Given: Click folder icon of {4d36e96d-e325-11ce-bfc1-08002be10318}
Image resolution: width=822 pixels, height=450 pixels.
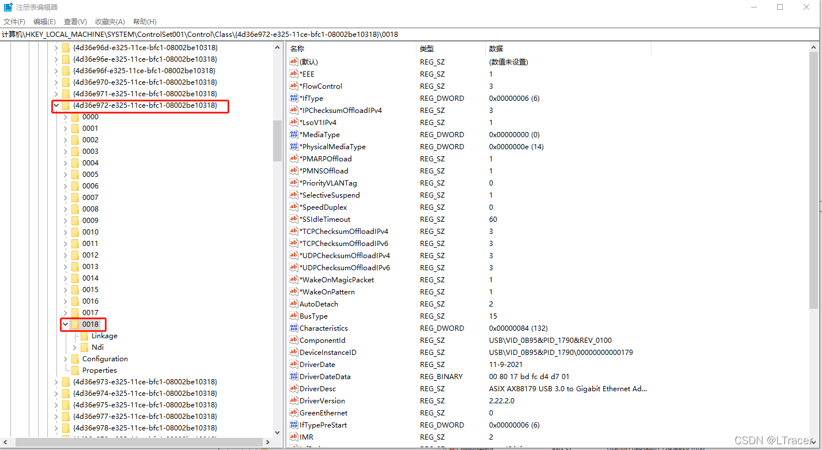Looking at the screenshot, I should tap(66, 47).
